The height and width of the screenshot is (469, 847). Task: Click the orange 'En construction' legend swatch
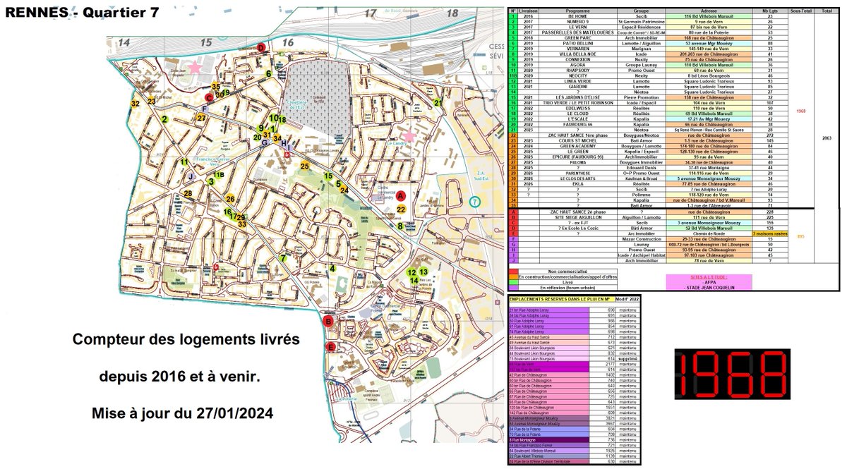(513, 276)
